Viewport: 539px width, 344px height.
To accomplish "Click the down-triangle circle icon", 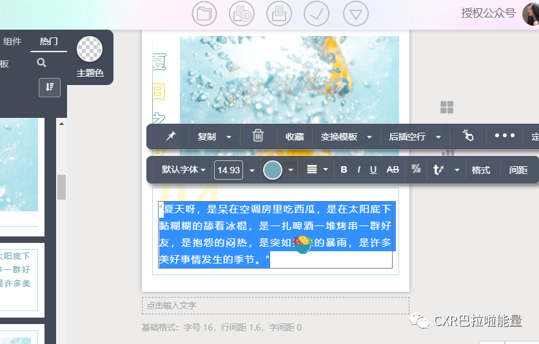I will 356,14.
